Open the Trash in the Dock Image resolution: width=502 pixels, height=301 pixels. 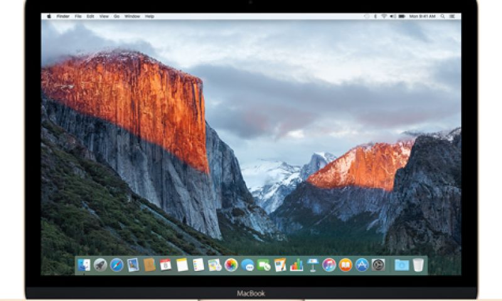coord(418,265)
